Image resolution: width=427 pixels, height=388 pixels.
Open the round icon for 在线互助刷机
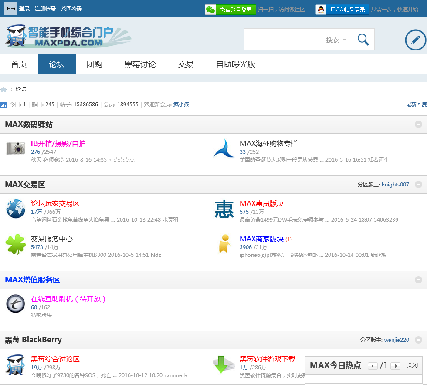[16, 304]
